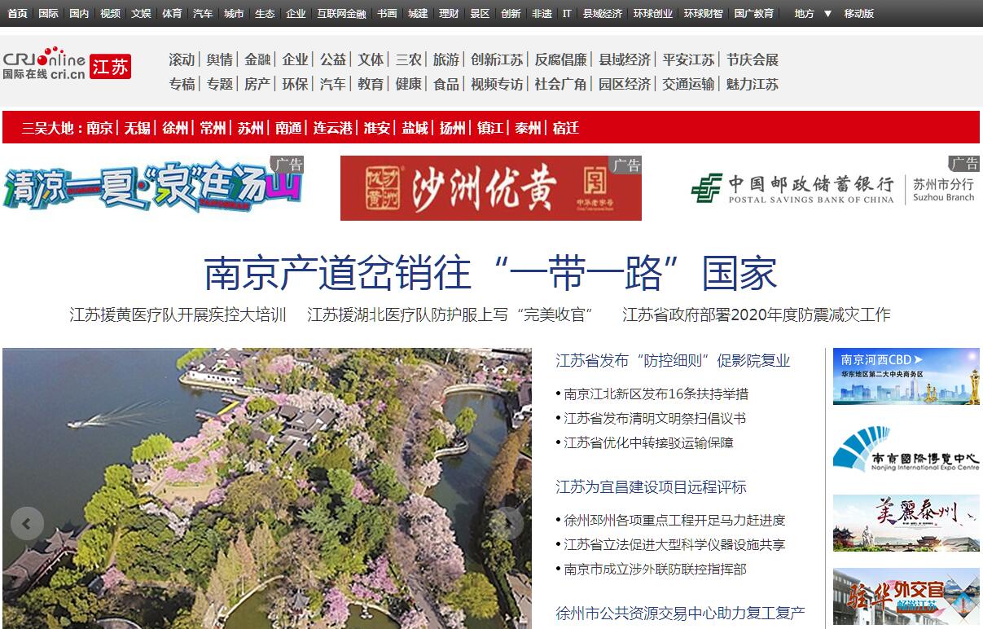Open 江苏省发布清明文明祭扫倡议书
Viewport: 983px width, 629px height.
click(655, 419)
